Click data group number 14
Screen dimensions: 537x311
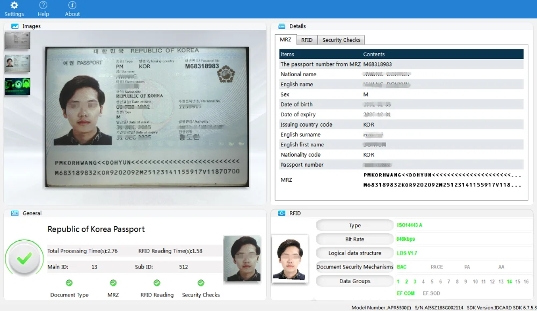click(509, 282)
